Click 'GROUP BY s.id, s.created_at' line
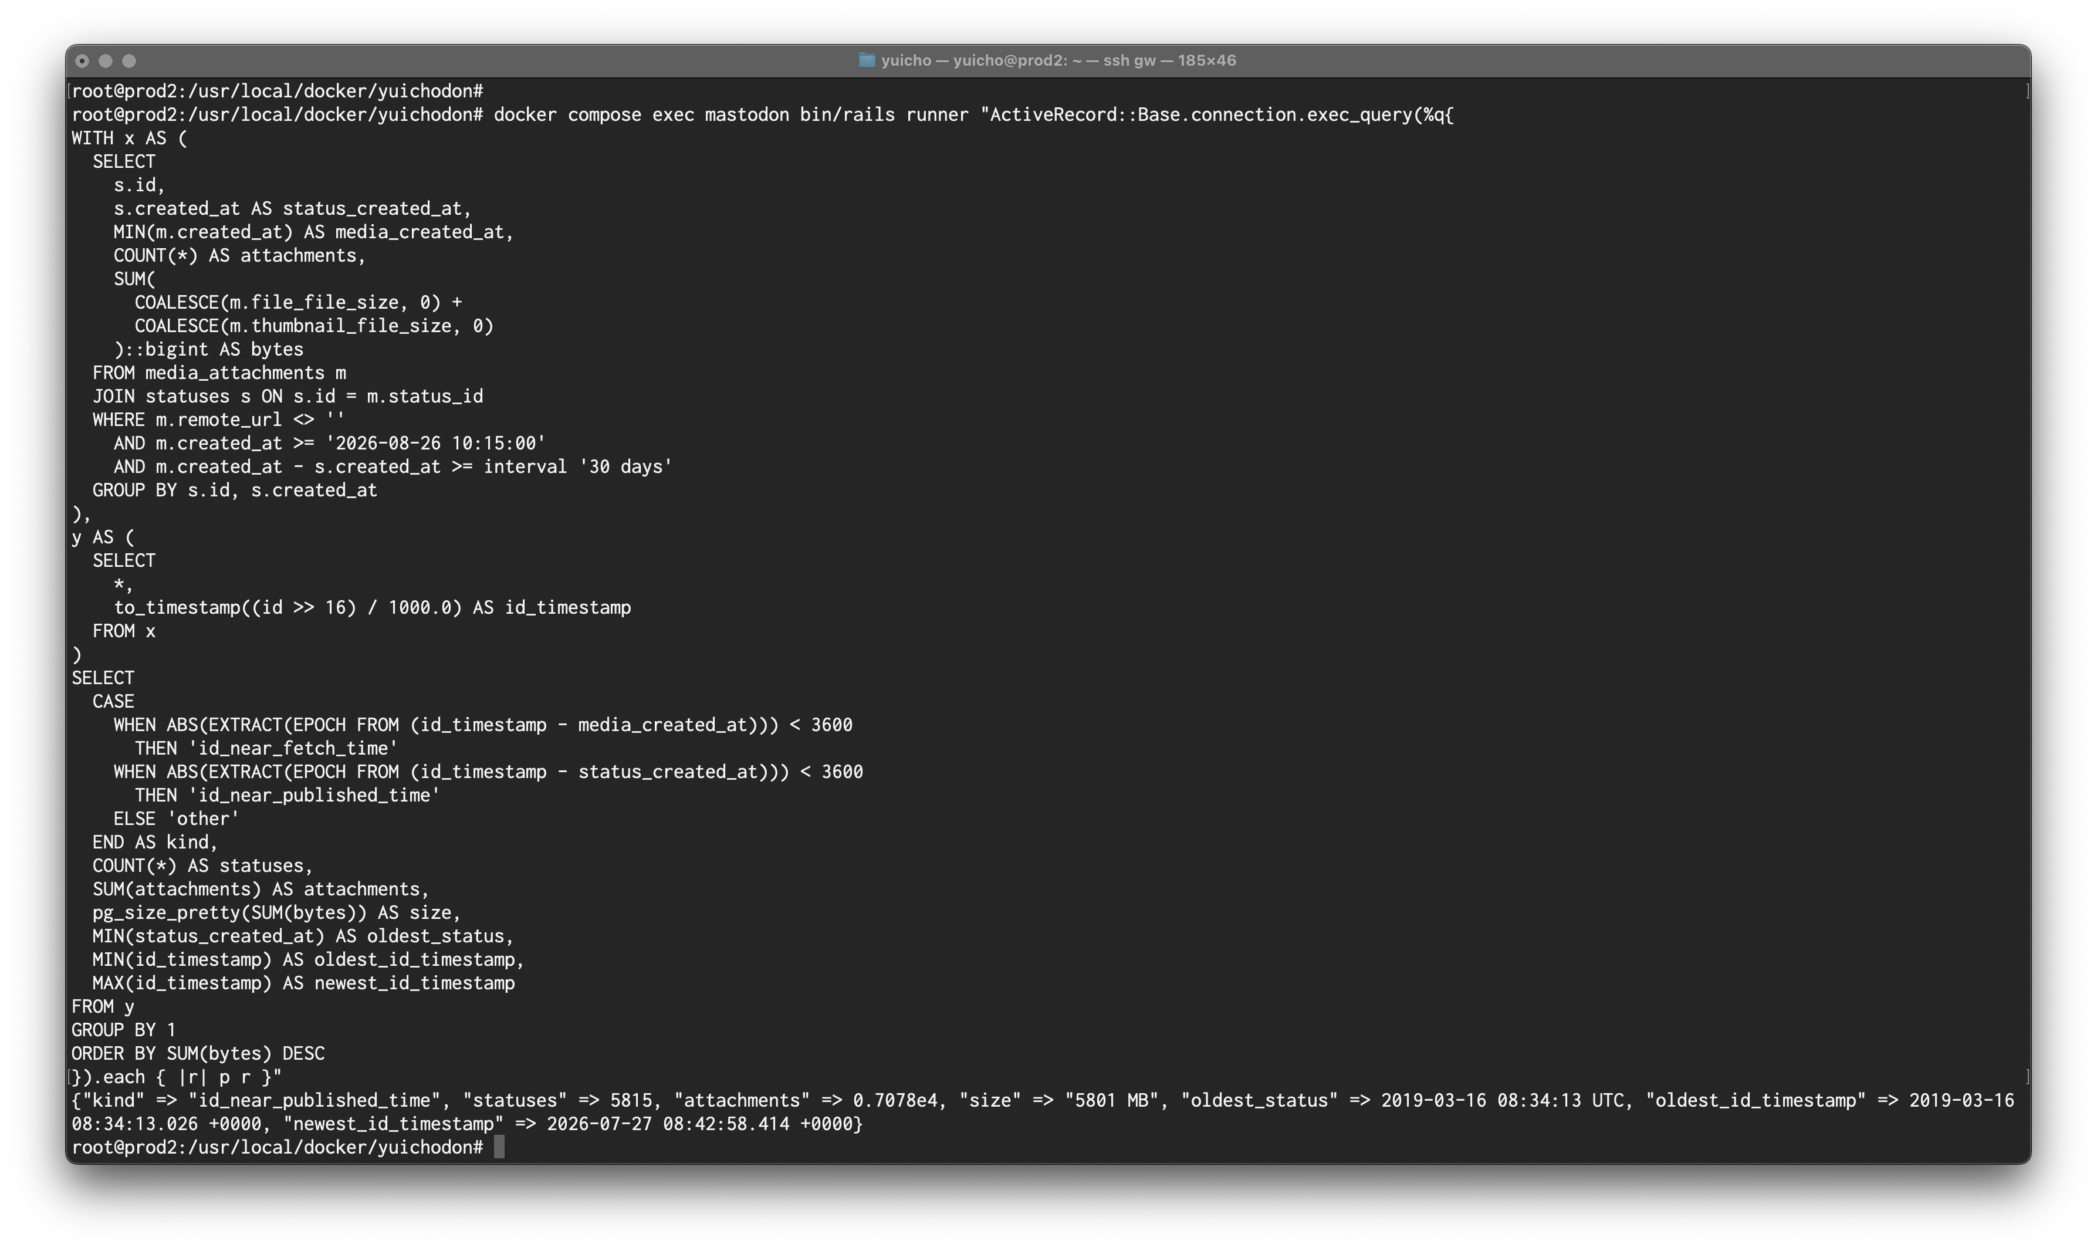The width and height of the screenshot is (2097, 1251). (x=234, y=491)
